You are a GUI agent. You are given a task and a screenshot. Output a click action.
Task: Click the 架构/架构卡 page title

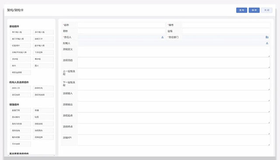15,10
